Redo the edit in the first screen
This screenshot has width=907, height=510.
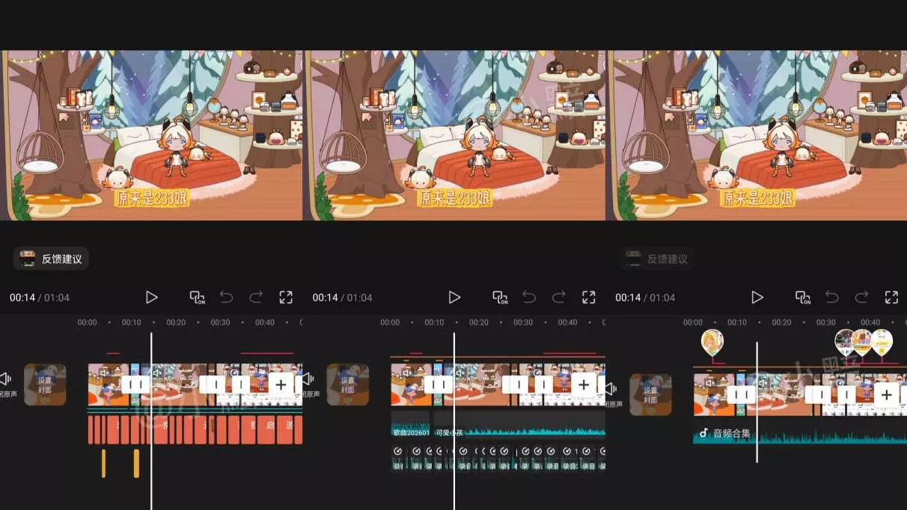[256, 297]
